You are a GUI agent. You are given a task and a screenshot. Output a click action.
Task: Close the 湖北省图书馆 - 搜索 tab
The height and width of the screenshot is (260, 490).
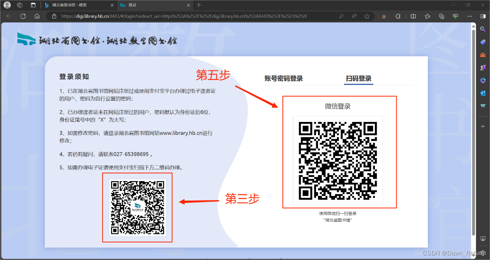[112, 5]
